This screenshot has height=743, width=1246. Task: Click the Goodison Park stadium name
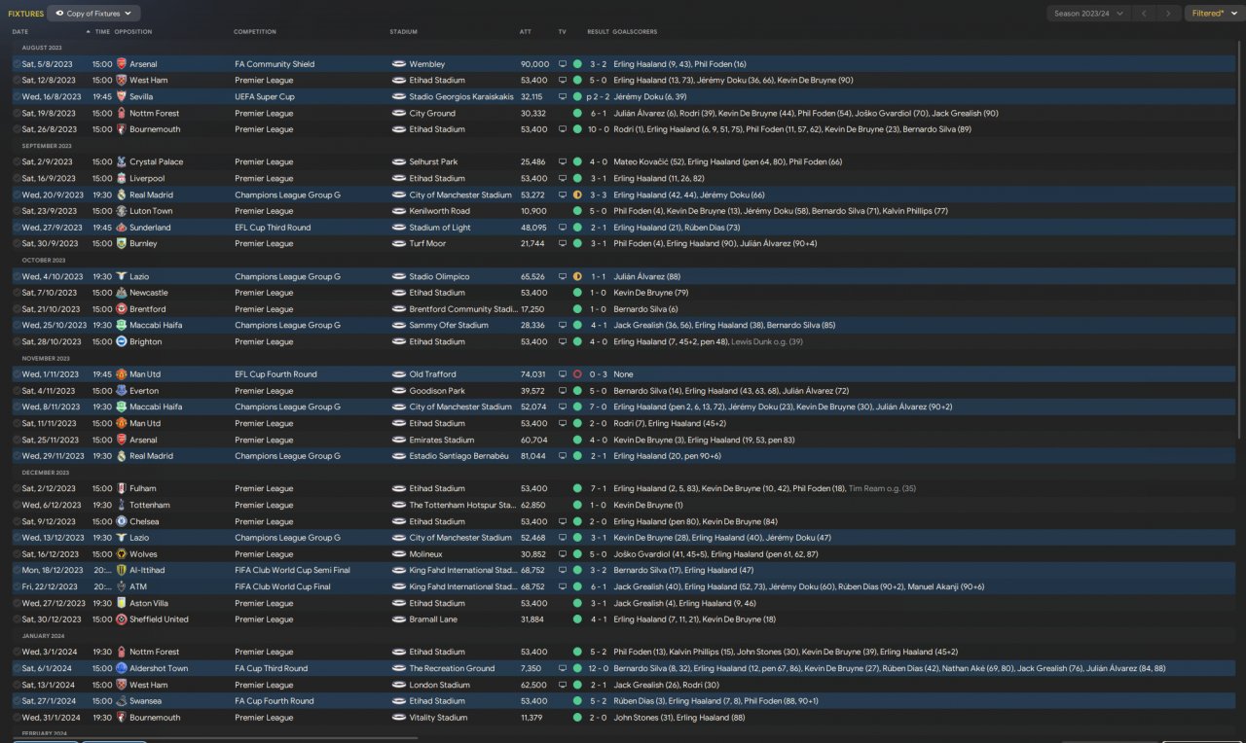coord(436,391)
